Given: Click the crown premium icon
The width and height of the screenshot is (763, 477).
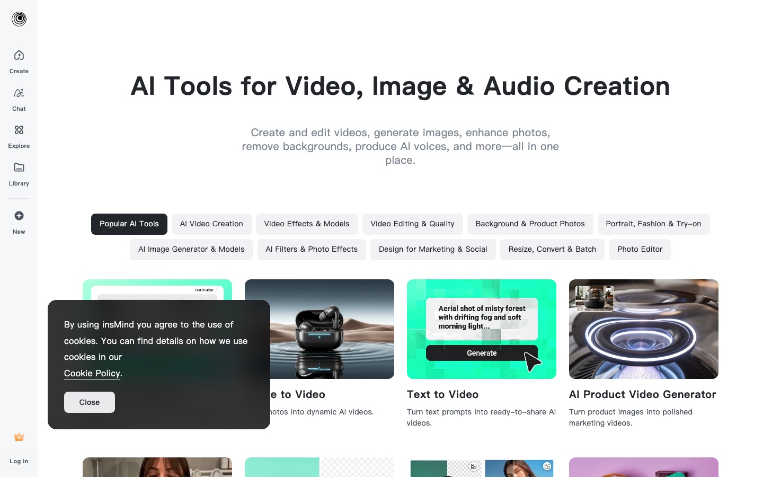Looking at the screenshot, I should click(x=19, y=437).
